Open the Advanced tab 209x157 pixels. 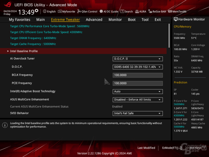94,20
